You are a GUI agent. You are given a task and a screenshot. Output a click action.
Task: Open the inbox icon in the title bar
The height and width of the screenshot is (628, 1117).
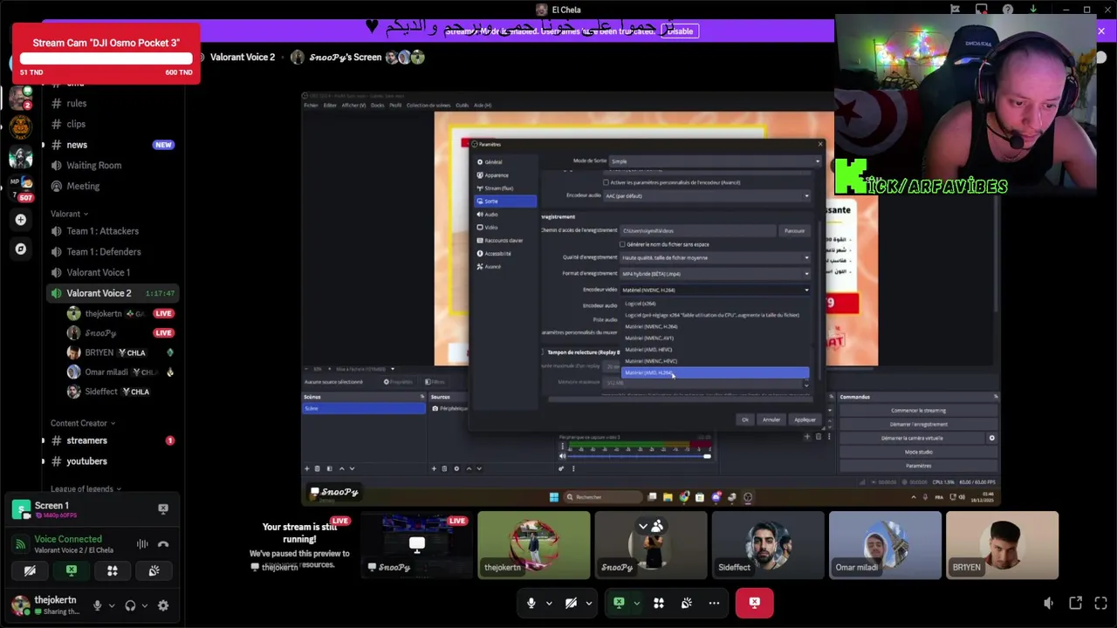tap(981, 10)
